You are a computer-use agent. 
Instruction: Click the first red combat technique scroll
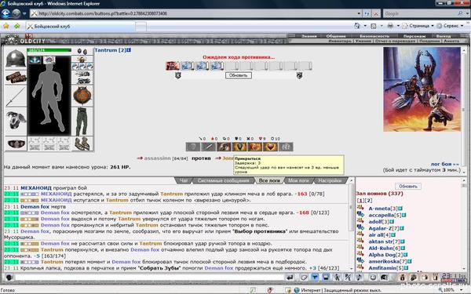[173, 66]
